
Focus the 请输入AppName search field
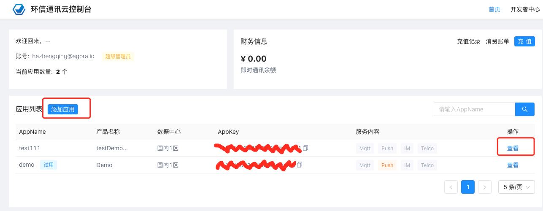pos(474,109)
